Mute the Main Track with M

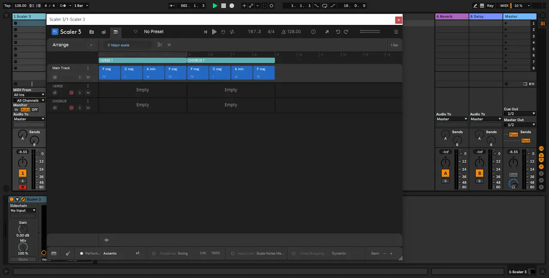pos(88,78)
